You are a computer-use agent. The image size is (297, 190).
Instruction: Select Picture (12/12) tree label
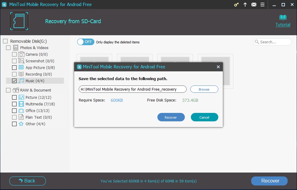tap(39, 97)
